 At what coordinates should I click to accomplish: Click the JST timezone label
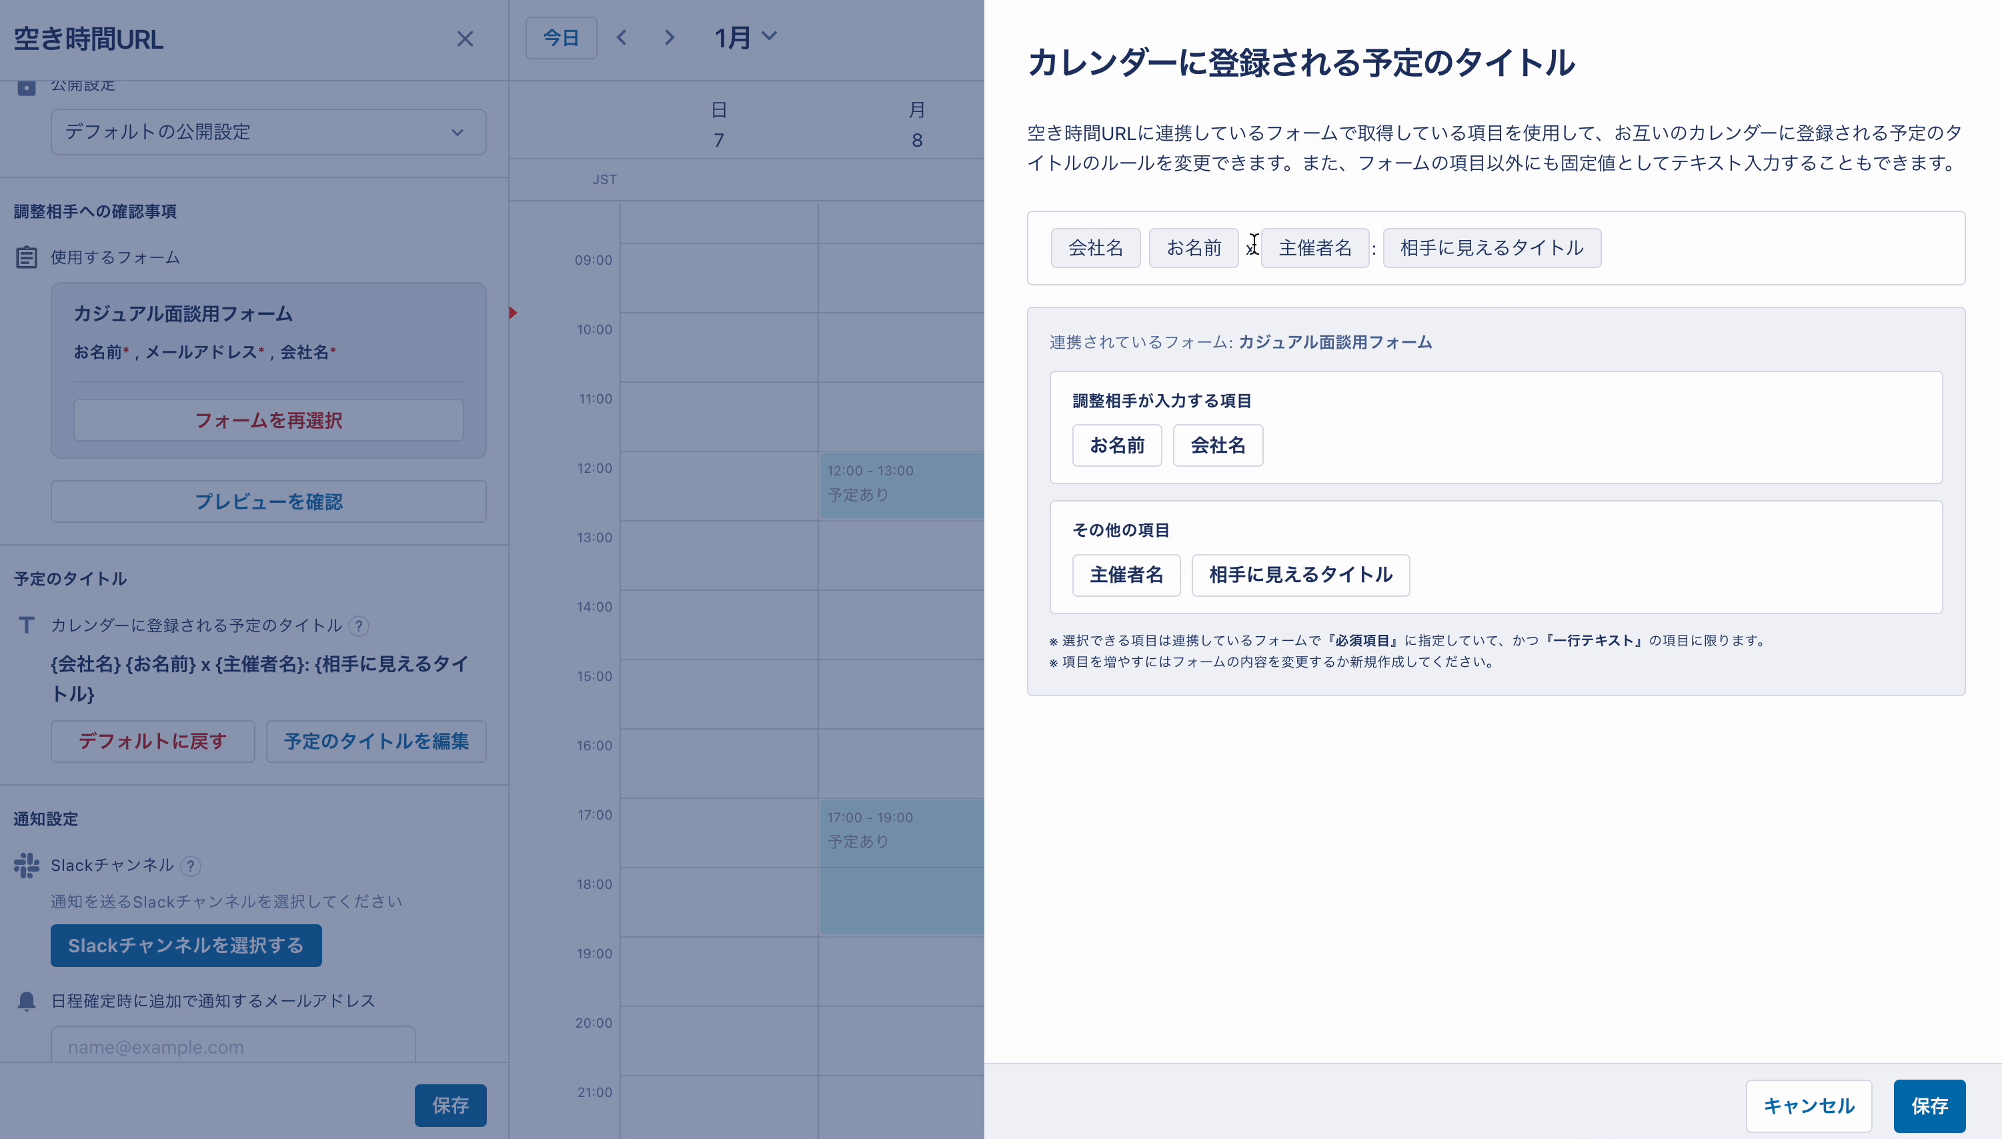[x=605, y=179]
